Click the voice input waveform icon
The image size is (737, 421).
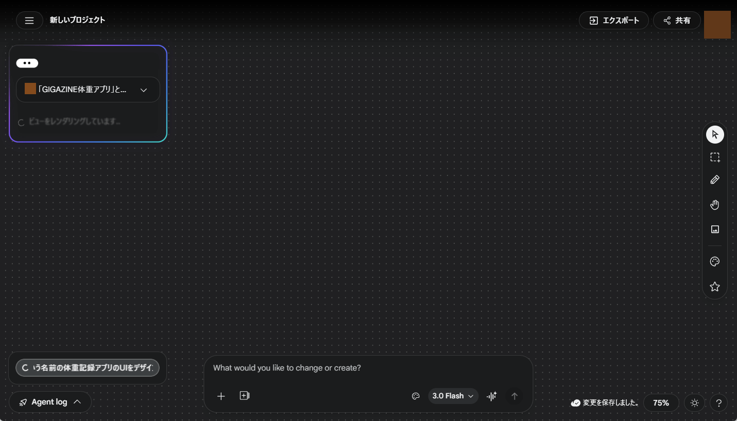point(491,396)
